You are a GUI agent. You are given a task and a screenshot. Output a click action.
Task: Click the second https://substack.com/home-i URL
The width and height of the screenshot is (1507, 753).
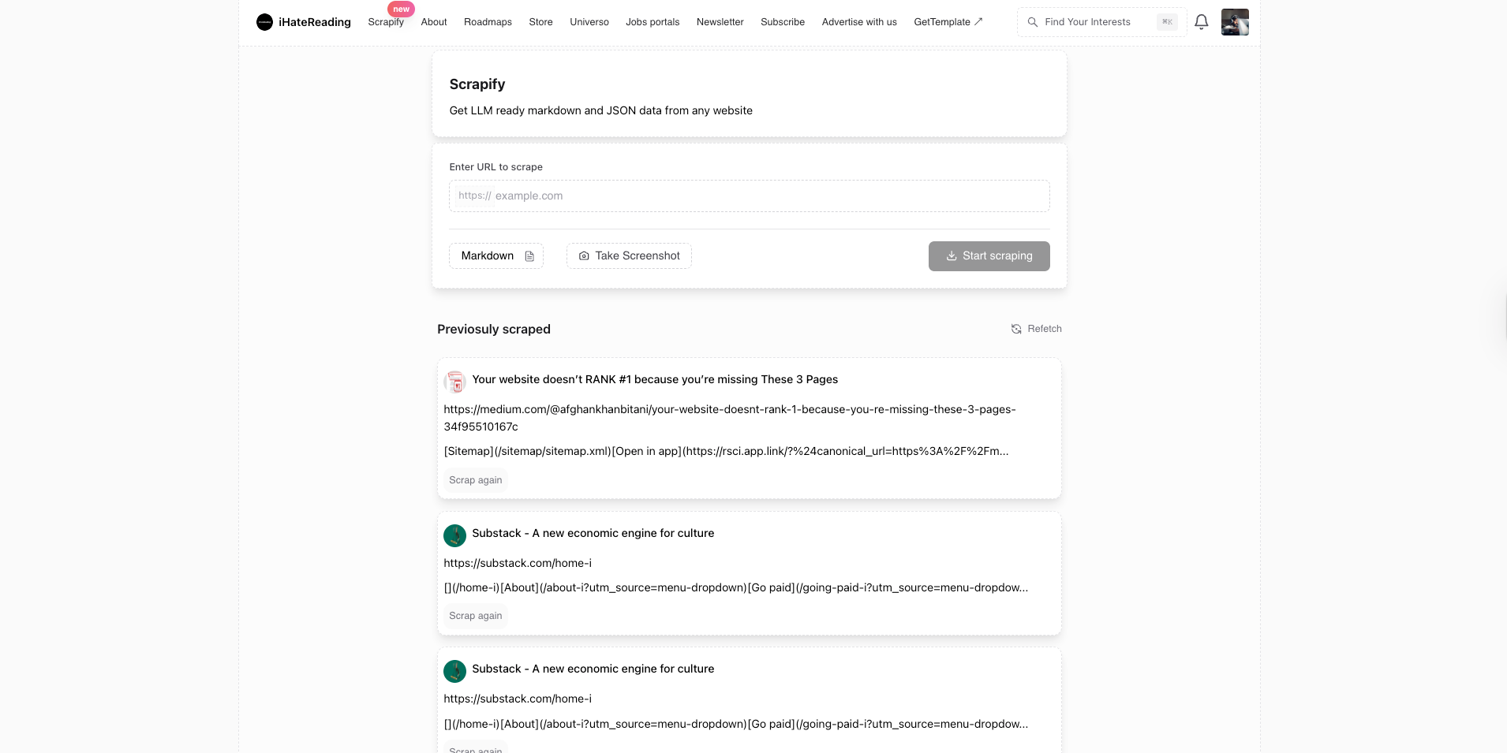(x=518, y=699)
